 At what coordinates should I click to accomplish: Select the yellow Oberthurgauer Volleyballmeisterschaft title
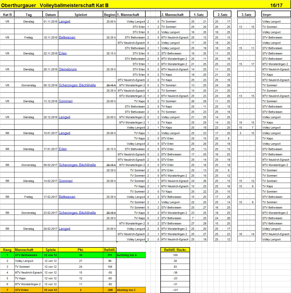55,5
